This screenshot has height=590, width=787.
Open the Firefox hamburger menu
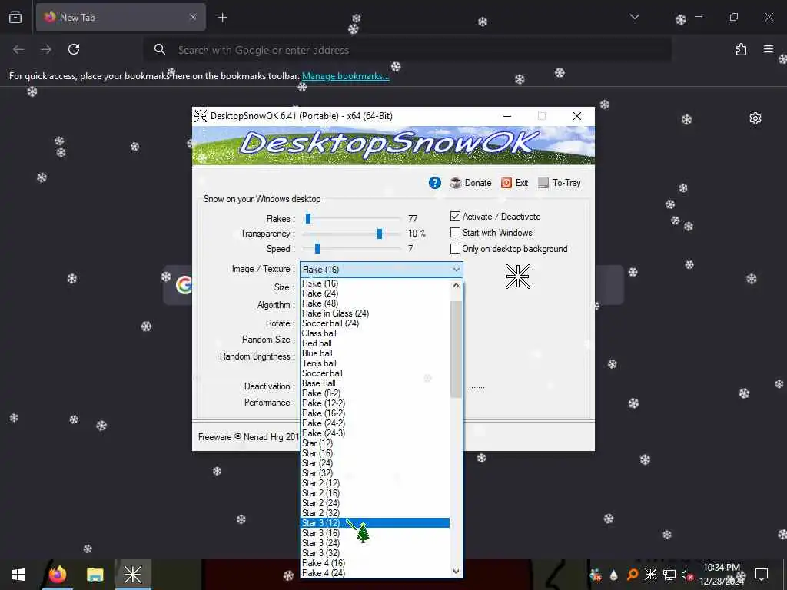click(768, 49)
